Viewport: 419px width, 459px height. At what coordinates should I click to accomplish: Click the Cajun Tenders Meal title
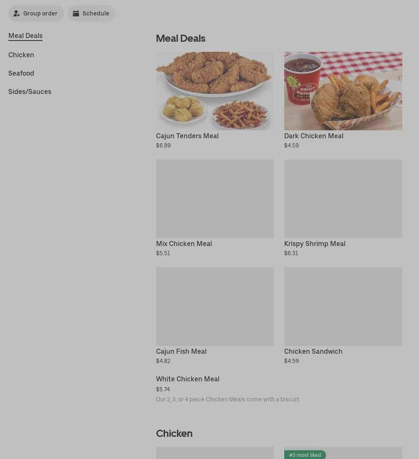[x=187, y=136]
